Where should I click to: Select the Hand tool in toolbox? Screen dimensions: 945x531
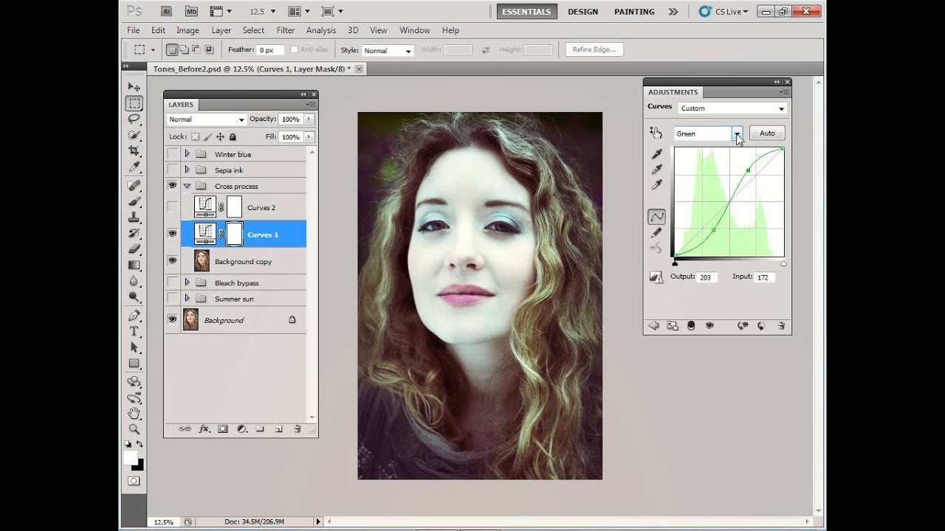click(x=134, y=413)
